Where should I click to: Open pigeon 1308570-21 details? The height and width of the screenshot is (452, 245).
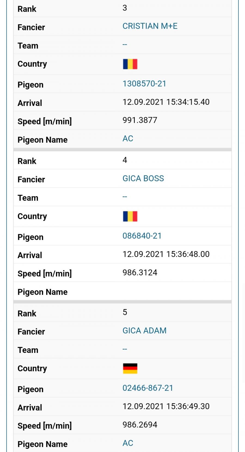(x=144, y=84)
